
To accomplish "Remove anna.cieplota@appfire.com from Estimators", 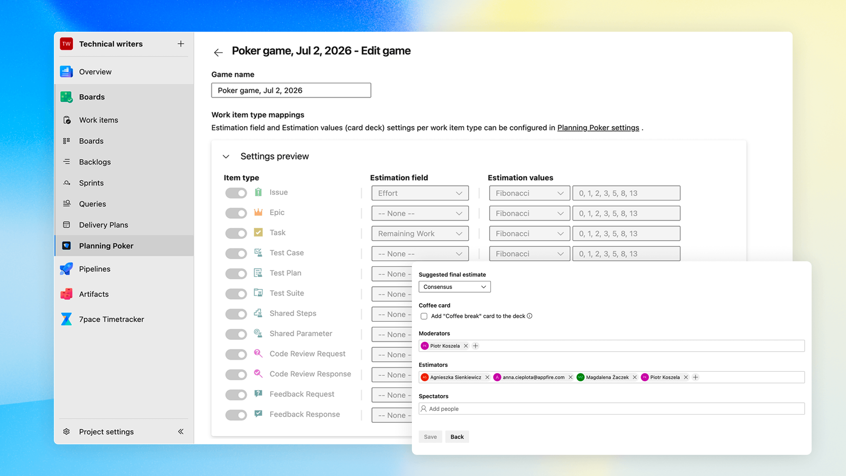I will click(x=571, y=377).
